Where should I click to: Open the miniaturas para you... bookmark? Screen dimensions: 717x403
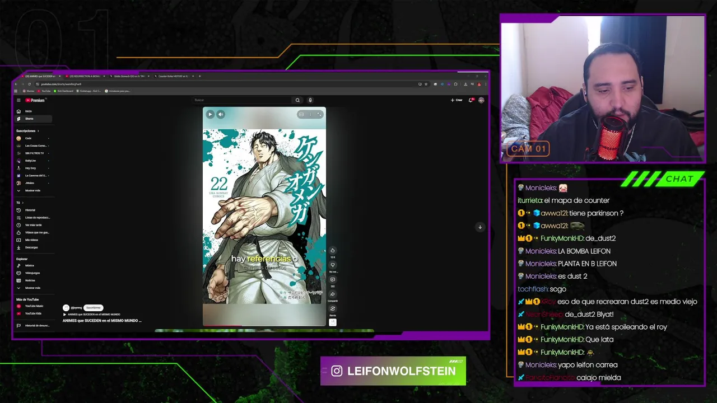[118, 91]
